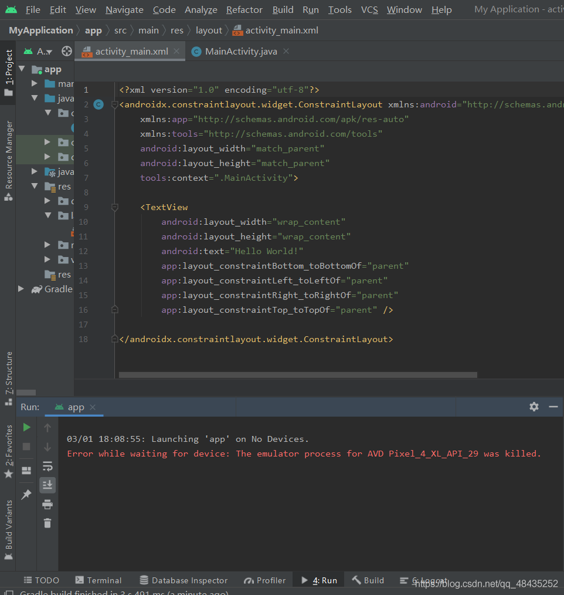Click the src breadcrumb segment
This screenshot has height=595, width=564.
[120, 31]
